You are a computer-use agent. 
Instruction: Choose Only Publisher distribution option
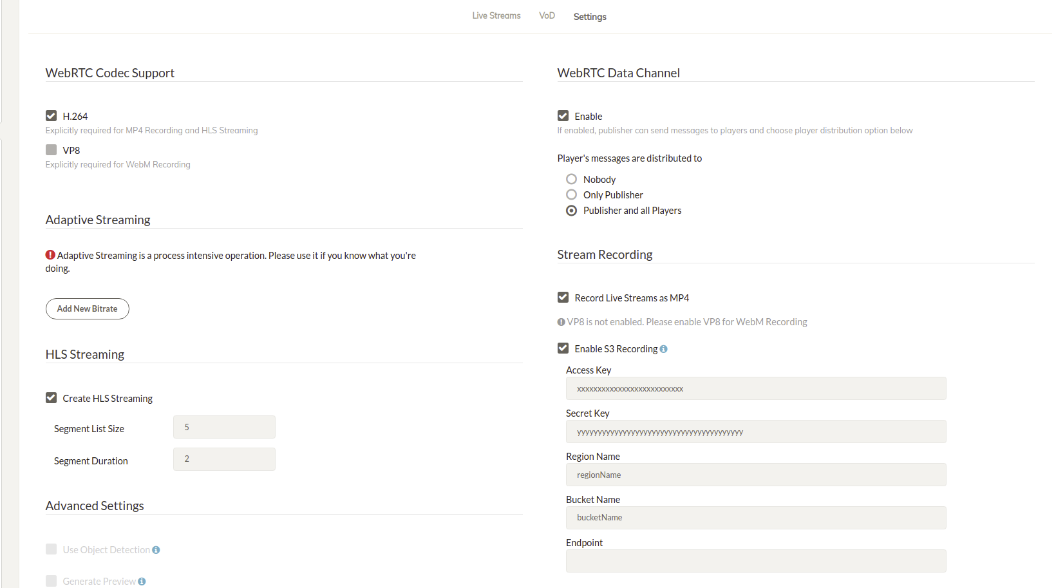coord(571,194)
